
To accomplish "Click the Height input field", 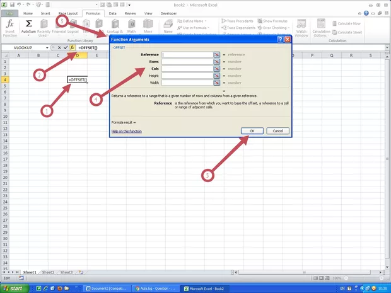I will (x=187, y=76).
